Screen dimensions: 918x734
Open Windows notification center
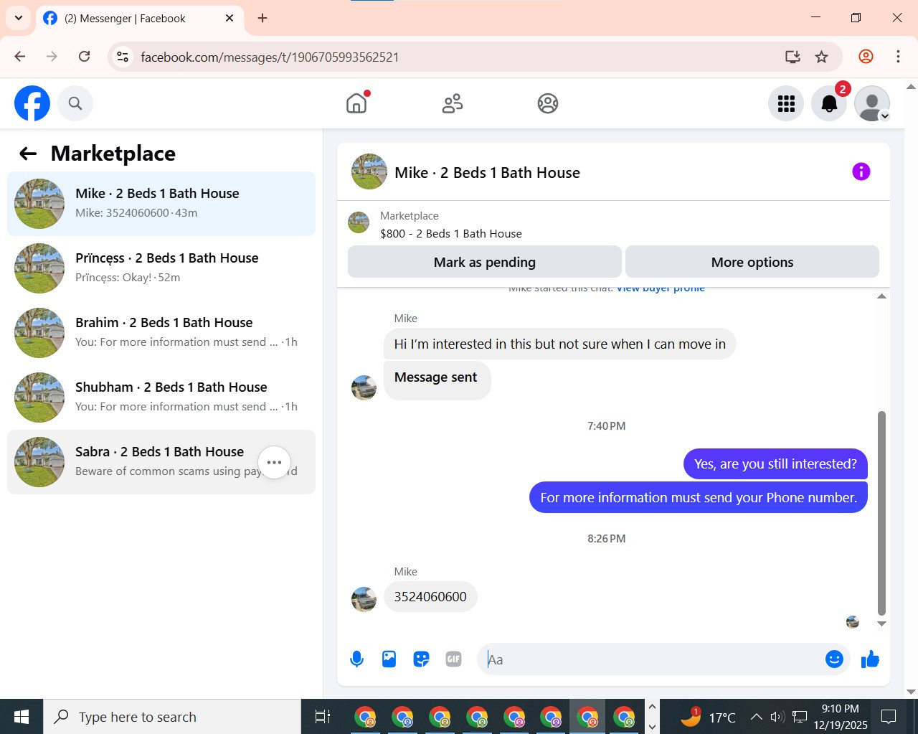tap(889, 717)
